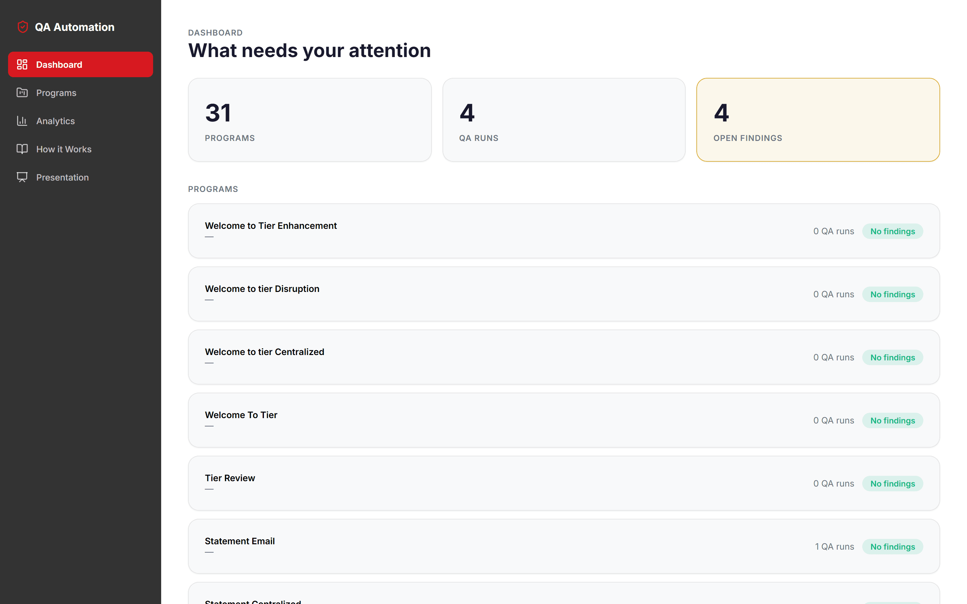Click No findings badge for Tier Review
This screenshot has height=604, width=967.
tap(892, 484)
